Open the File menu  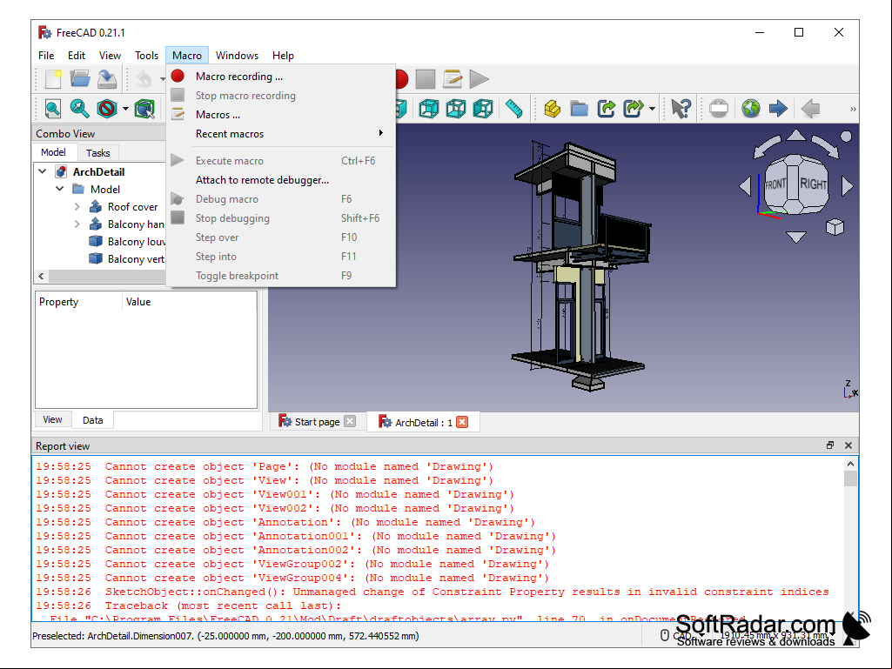tap(46, 55)
